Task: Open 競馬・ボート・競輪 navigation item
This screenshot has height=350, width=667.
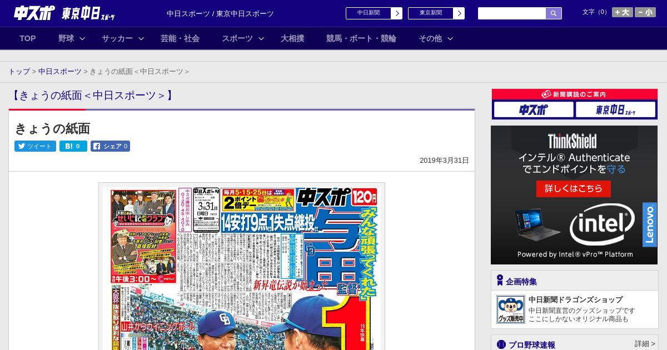Action: coord(361,38)
